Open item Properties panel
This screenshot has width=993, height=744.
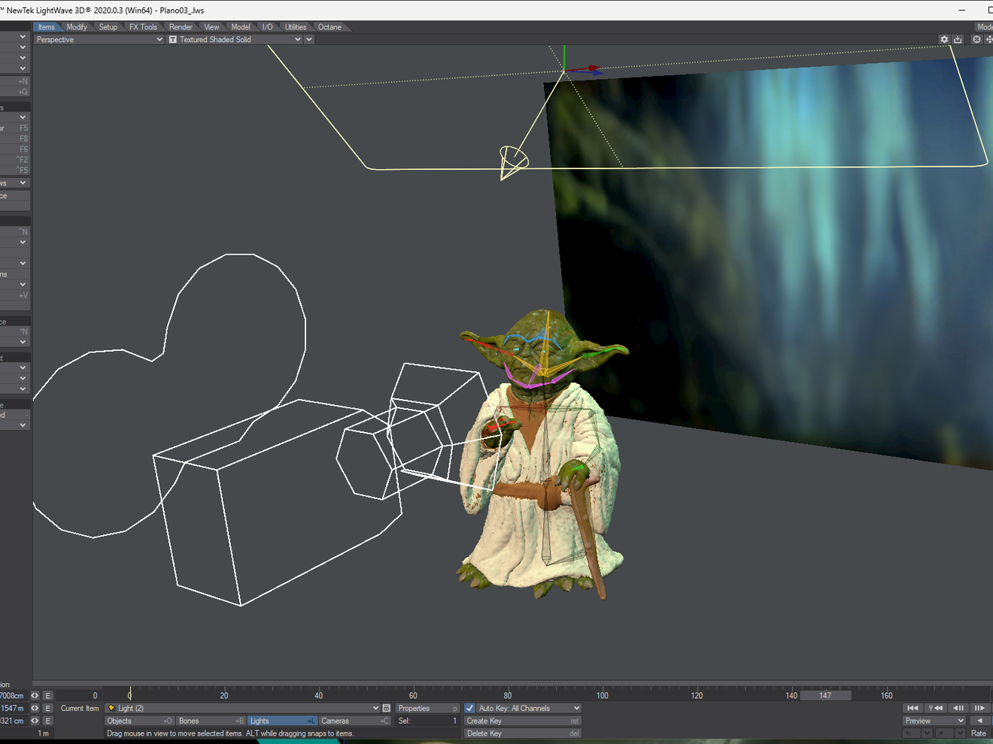coord(427,708)
